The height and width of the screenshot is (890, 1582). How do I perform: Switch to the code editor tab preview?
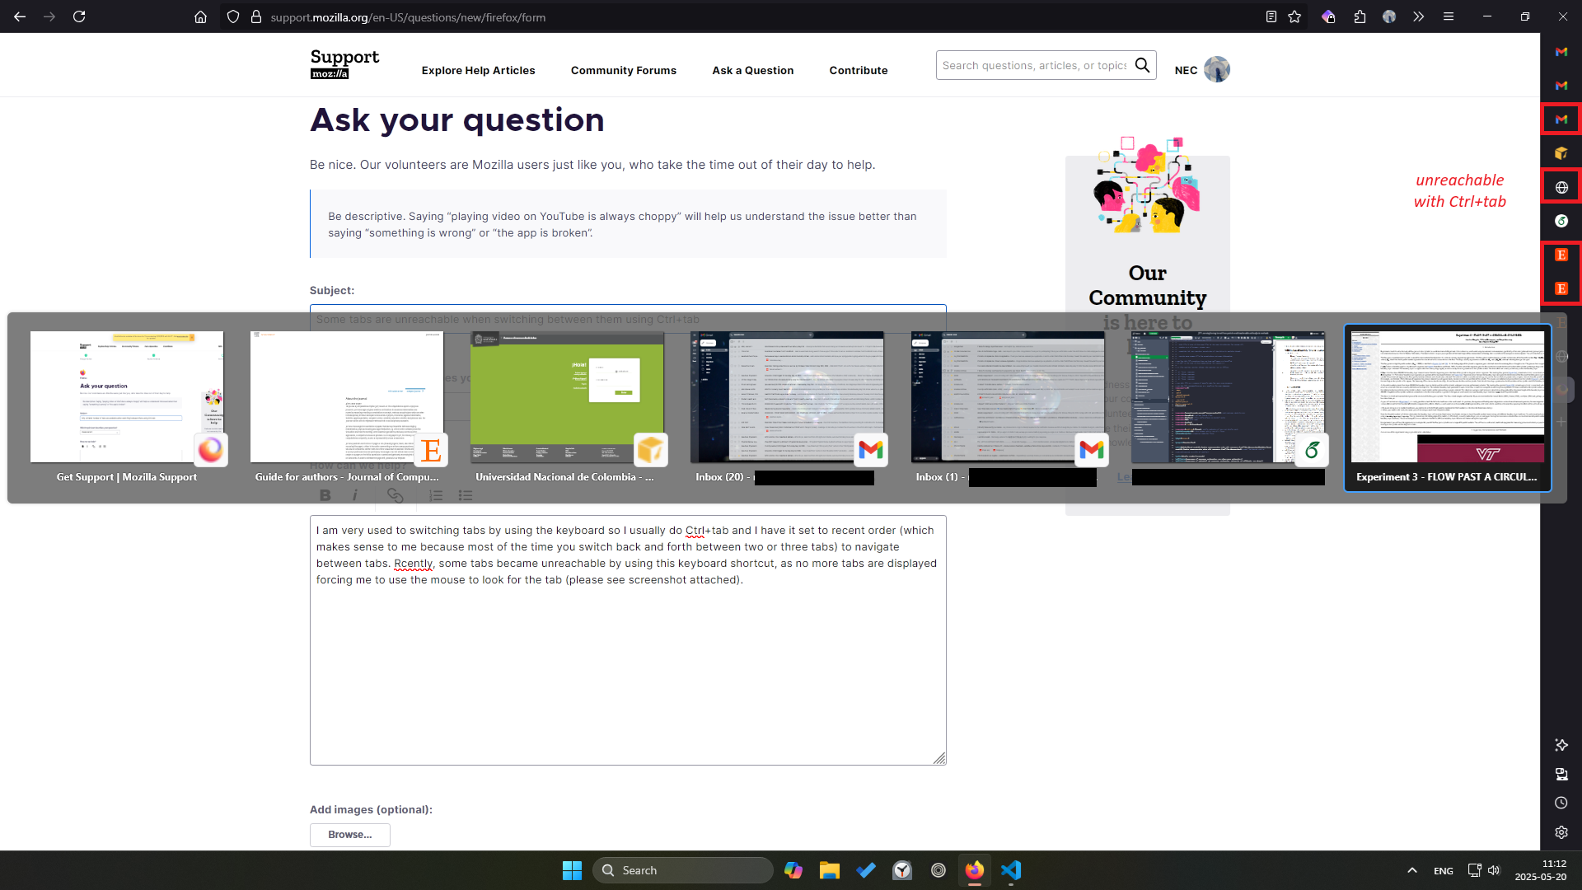coord(1228,407)
